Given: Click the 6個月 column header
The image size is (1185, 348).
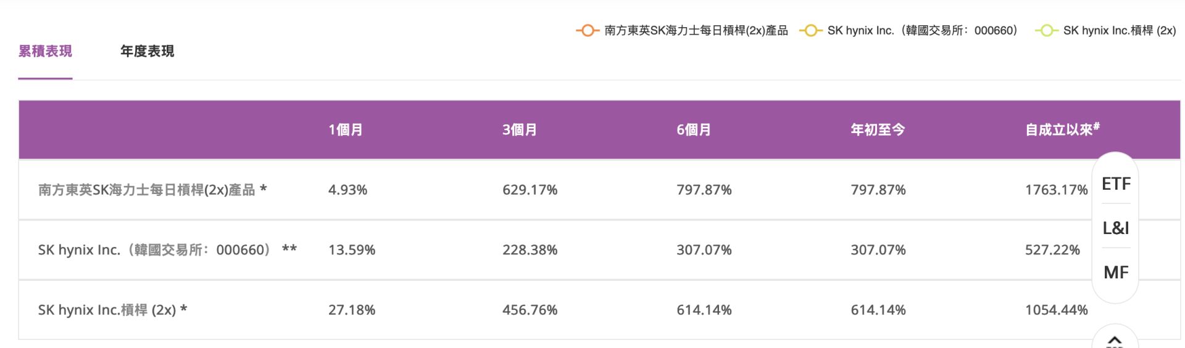Looking at the screenshot, I should coord(694,130).
